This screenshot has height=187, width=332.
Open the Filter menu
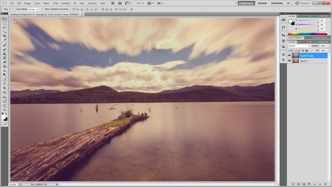click(56, 3)
